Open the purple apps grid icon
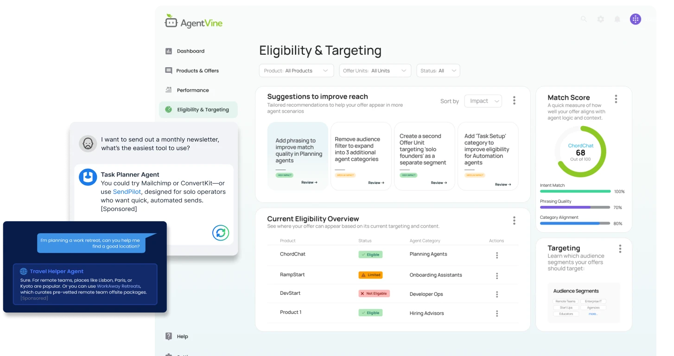The height and width of the screenshot is (356, 674). tap(636, 19)
